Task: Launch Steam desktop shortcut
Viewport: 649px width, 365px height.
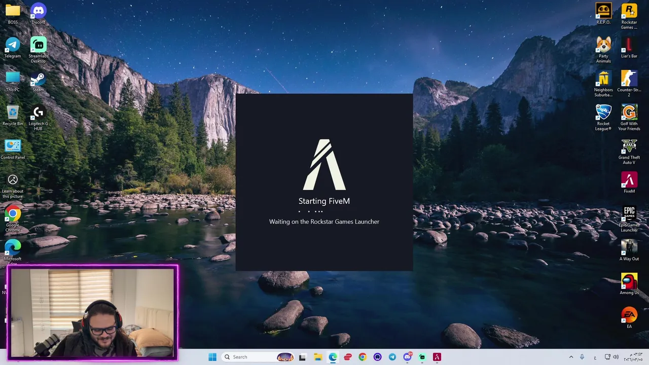Action: pyautogui.click(x=38, y=81)
